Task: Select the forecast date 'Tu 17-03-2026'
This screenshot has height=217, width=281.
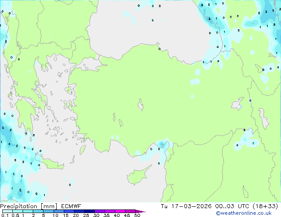Action: (186, 206)
